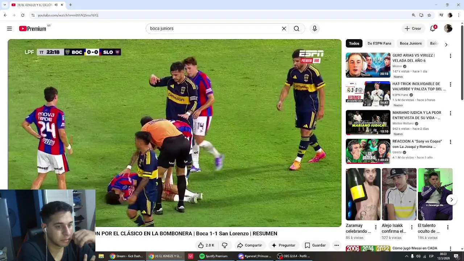The image size is (464, 261).
Task: Clear the search box text
Action: pos(284,29)
